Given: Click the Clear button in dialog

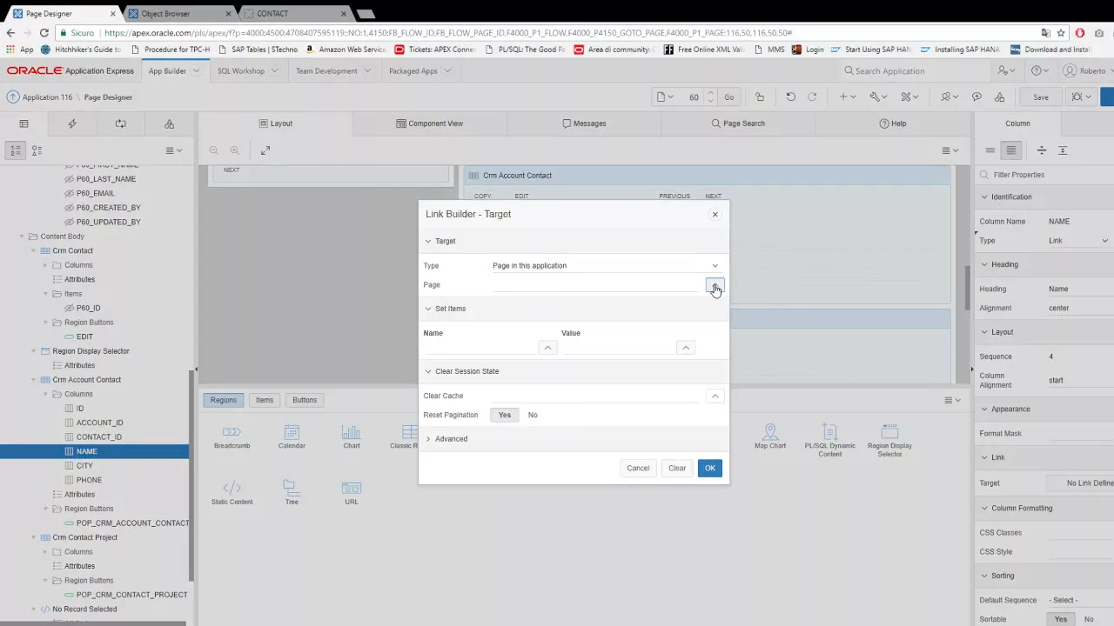Looking at the screenshot, I should [677, 468].
